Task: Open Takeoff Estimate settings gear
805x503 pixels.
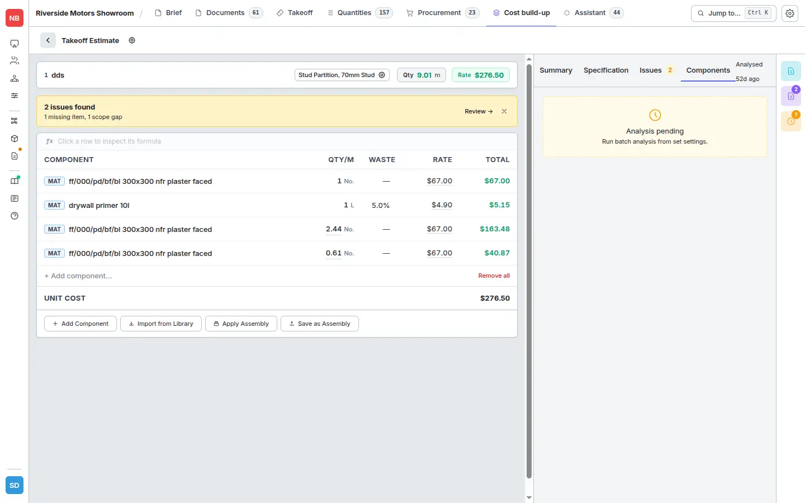Action: tap(132, 40)
